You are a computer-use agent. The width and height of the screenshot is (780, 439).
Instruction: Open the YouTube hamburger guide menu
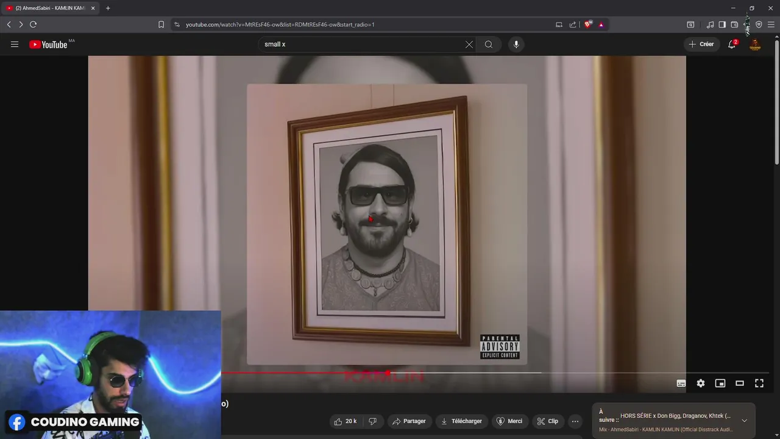point(15,45)
